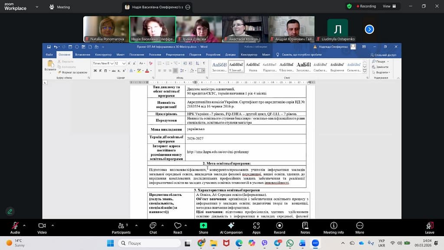The width and height of the screenshot is (444, 250).
Task: Show next participants with the blue arrow
Action: point(369,29)
